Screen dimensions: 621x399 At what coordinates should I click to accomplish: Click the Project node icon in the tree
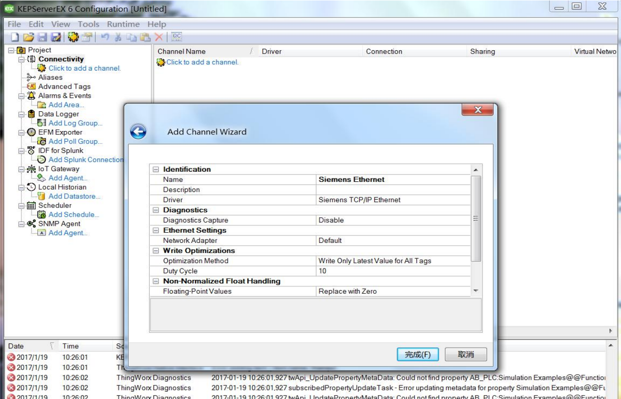(21, 50)
